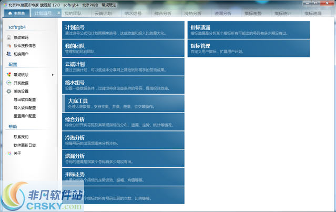This screenshot has height=212, width=336.
Task: Click the 软件授权信息 license icon
Action: click(x=8, y=46)
